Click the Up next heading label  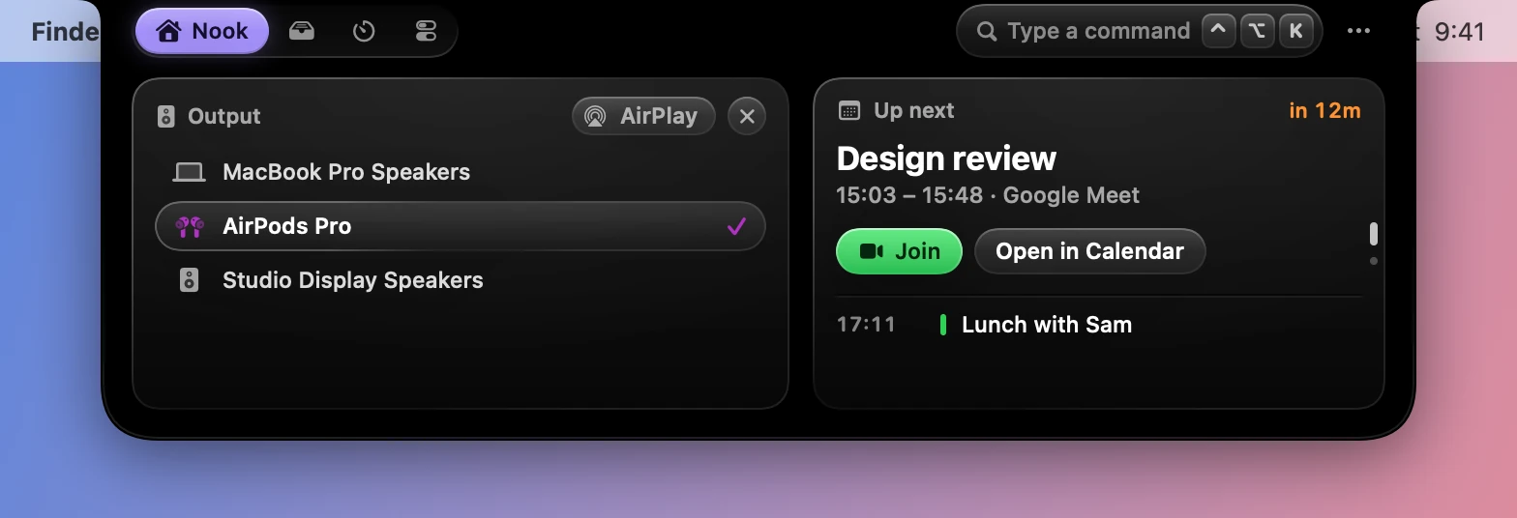click(x=913, y=111)
